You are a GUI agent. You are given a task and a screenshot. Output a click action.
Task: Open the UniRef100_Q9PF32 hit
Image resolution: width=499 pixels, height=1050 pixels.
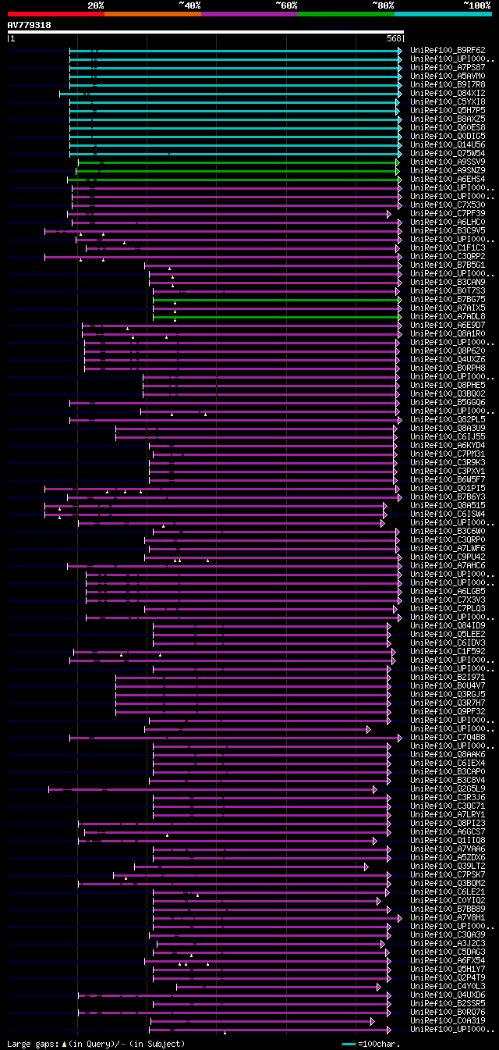448,712
